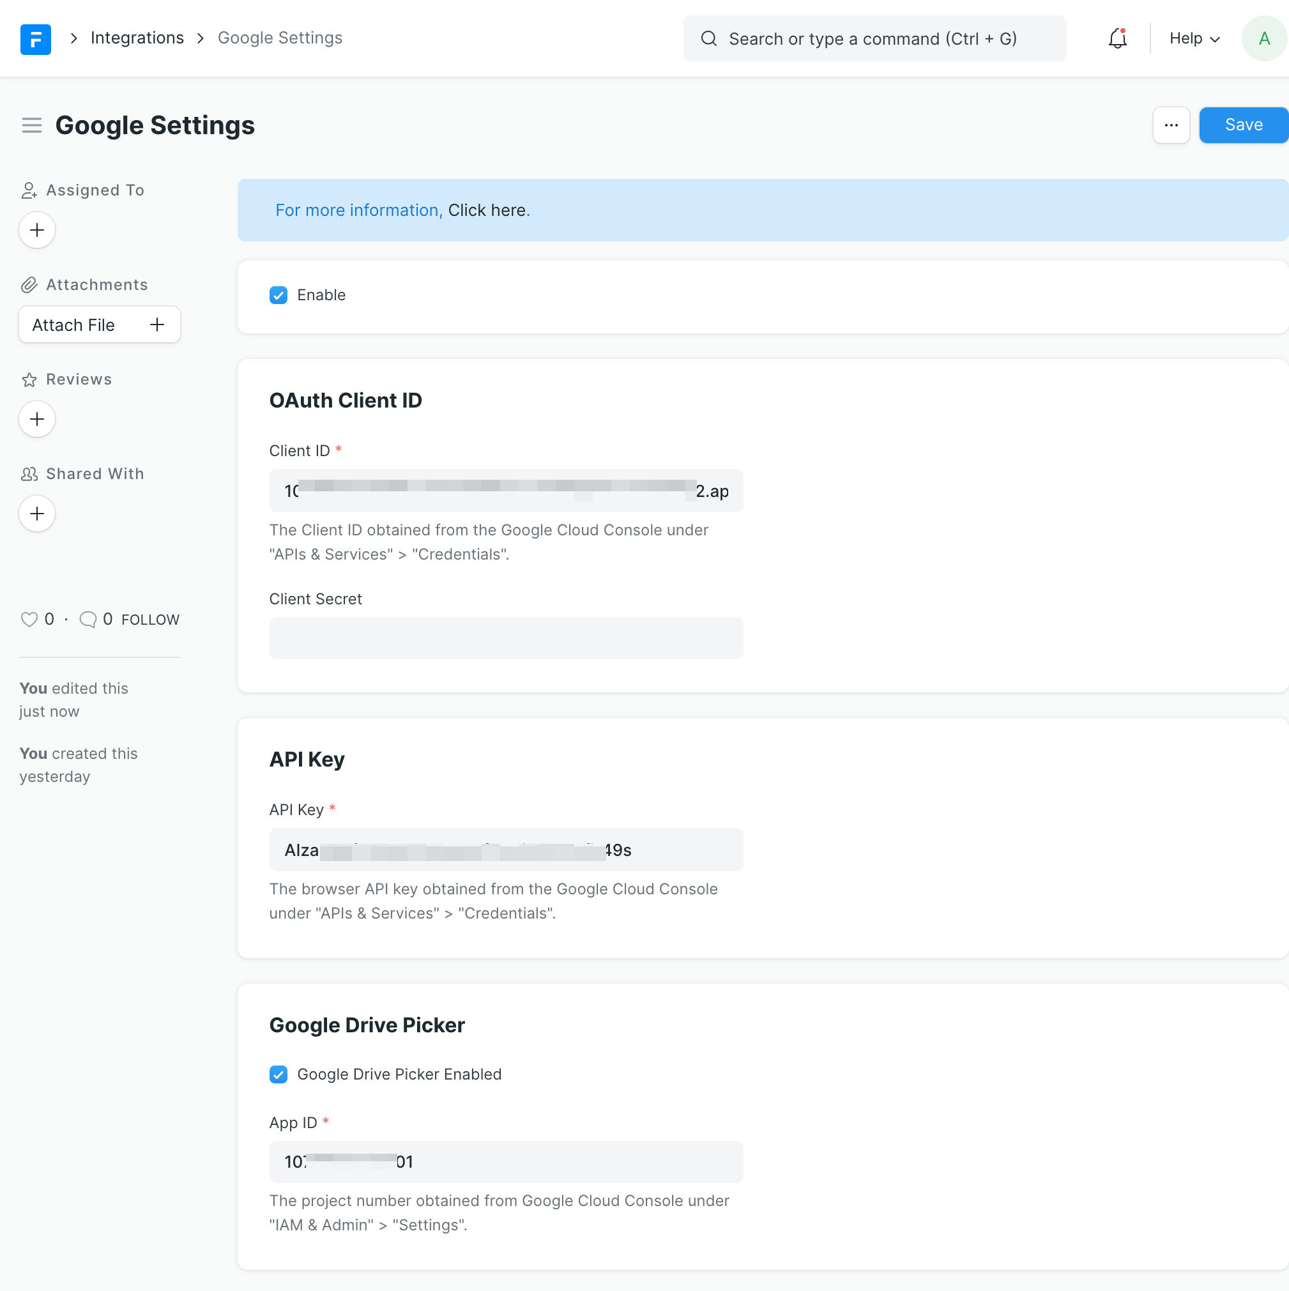Open user avatar A menu

click(1263, 39)
